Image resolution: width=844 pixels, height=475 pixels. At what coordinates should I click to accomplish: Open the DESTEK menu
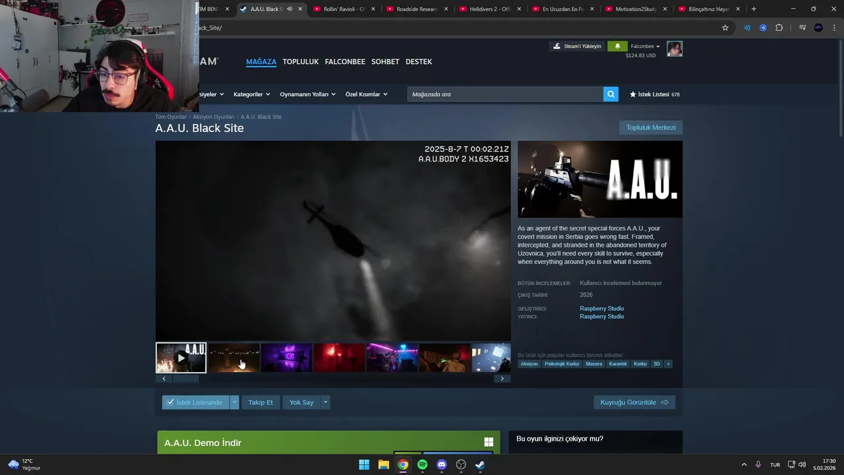click(x=419, y=61)
